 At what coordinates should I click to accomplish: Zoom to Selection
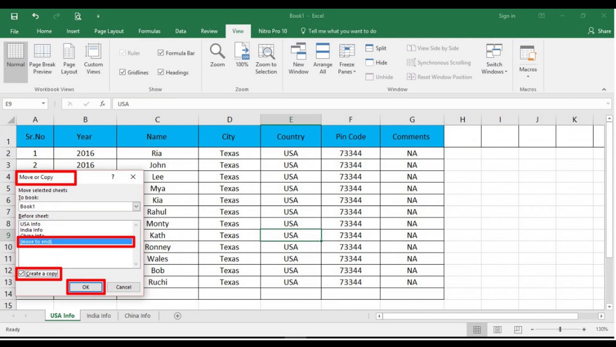[266, 59]
